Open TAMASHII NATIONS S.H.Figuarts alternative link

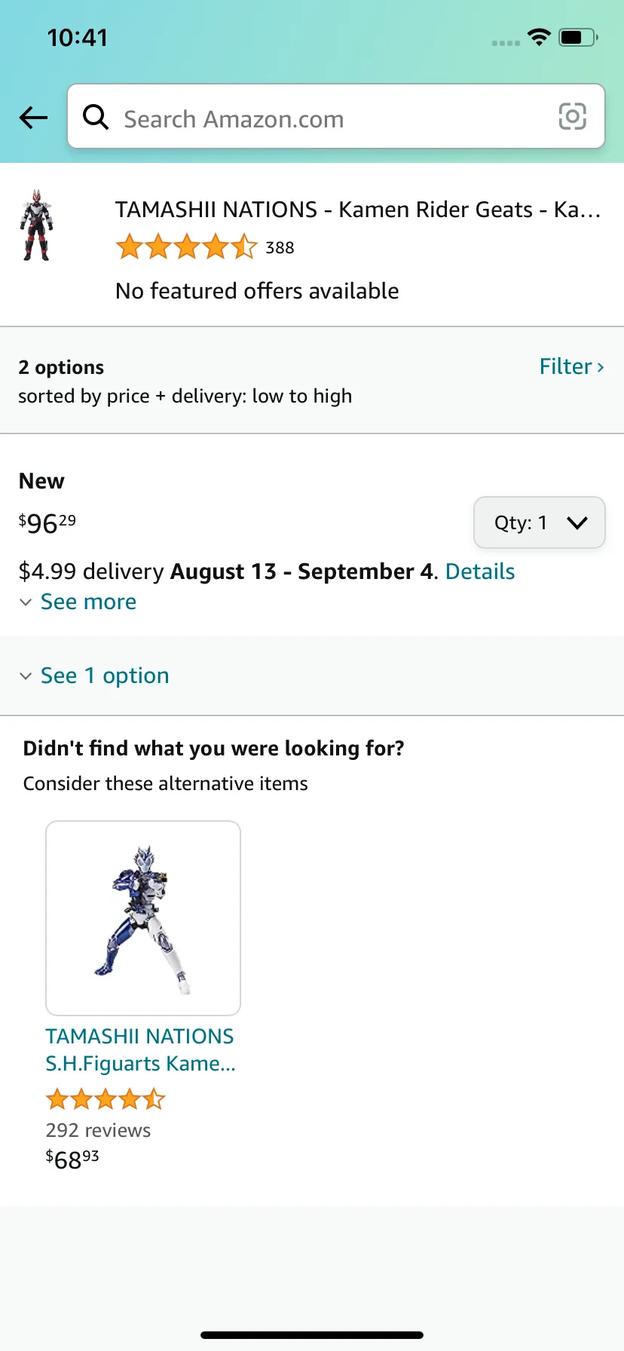[x=140, y=1049]
